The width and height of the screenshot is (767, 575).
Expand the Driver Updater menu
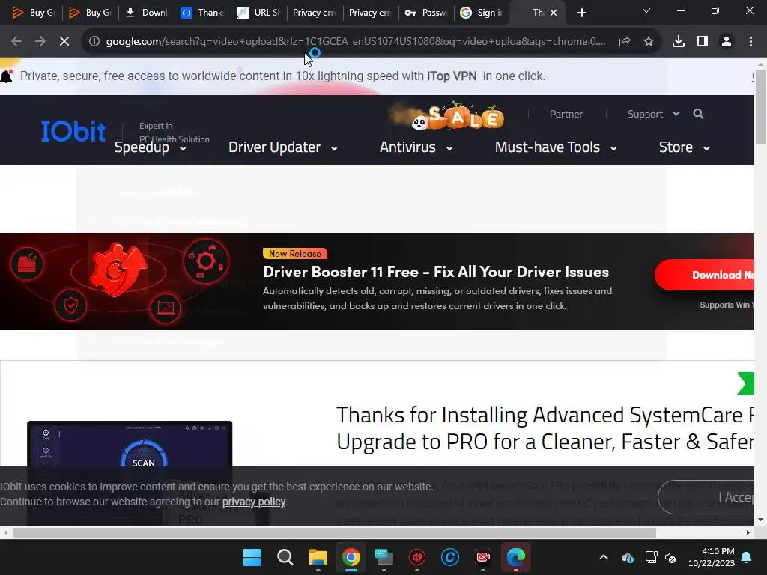282,147
